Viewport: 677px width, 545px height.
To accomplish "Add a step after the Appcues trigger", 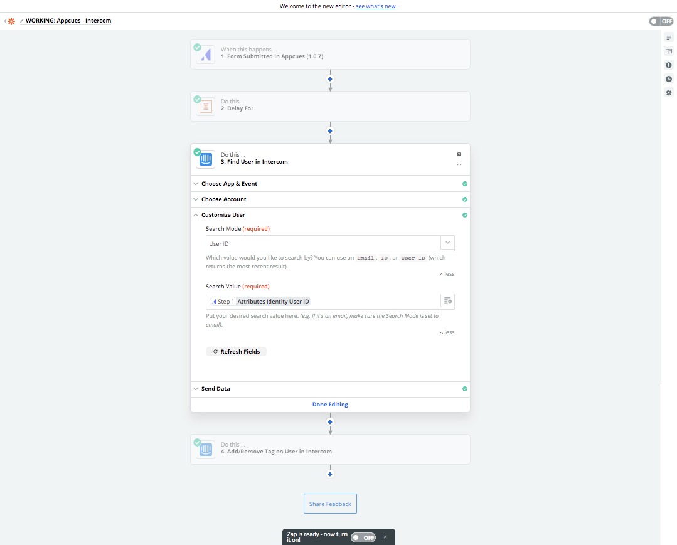I will point(330,79).
